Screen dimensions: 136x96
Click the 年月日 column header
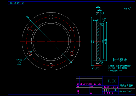coord(99,84)
